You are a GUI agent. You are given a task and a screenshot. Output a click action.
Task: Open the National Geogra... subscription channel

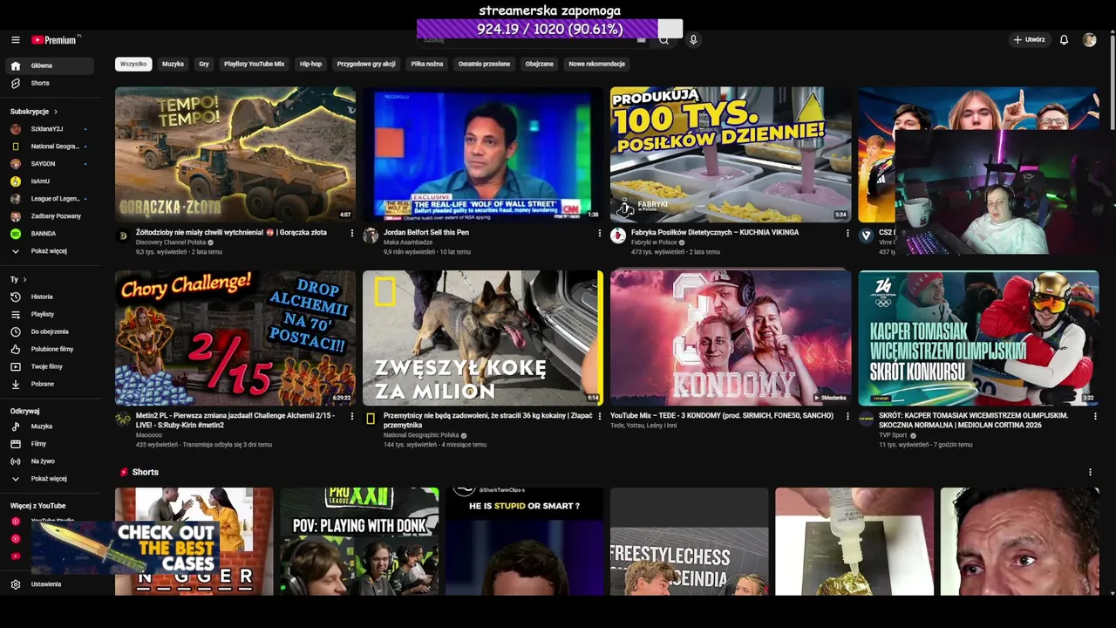coord(50,147)
